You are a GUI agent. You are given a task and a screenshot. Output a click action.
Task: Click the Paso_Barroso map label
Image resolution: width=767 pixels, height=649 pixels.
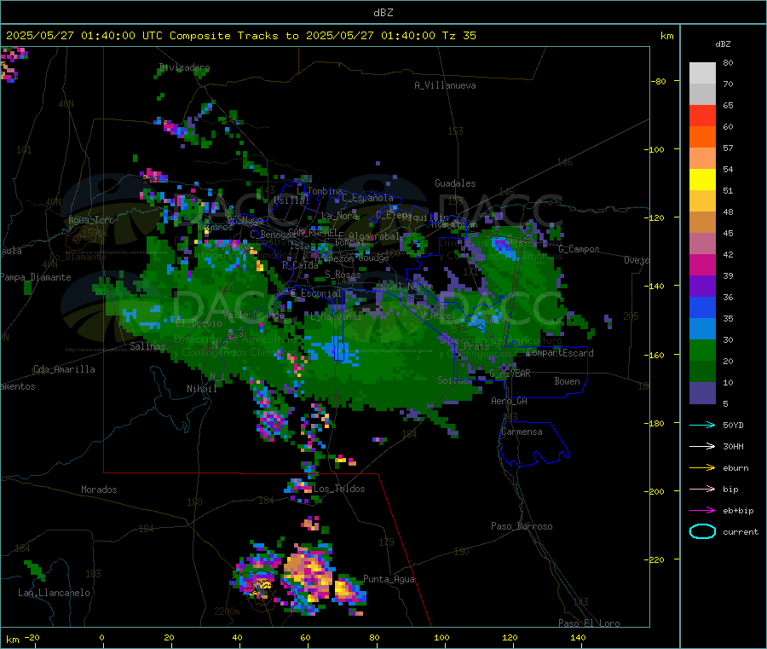[x=522, y=526]
